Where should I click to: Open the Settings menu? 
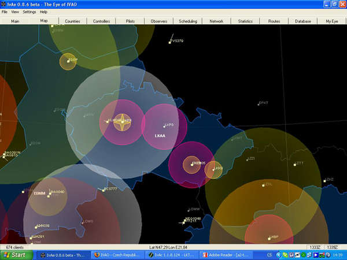(x=29, y=12)
